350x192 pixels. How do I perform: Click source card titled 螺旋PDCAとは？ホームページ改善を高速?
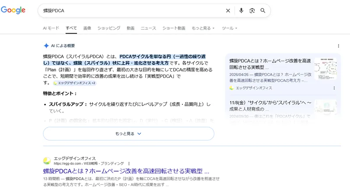pyautogui.click(x=270, y=64)
